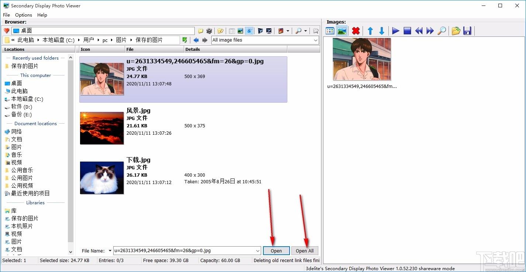Remove image with the red X icon

356,31
